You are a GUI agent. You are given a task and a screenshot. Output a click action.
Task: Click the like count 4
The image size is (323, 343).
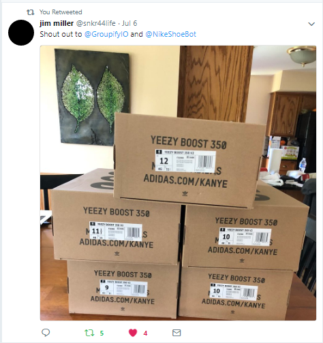(x=145, y=333)
